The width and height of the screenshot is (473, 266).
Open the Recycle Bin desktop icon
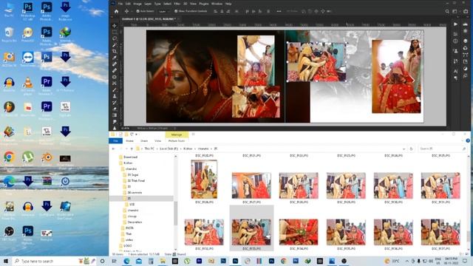(x=9, y=34)
